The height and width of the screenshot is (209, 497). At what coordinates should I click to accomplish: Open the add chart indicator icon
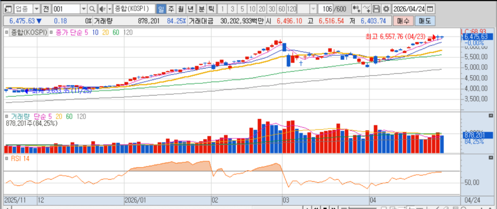(x=356, y=9)
